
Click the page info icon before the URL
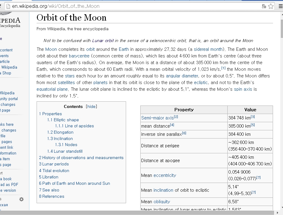pos(8,6)
